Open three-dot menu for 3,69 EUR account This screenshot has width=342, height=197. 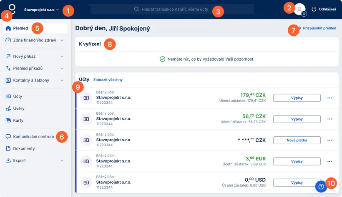tap(330, 161)
